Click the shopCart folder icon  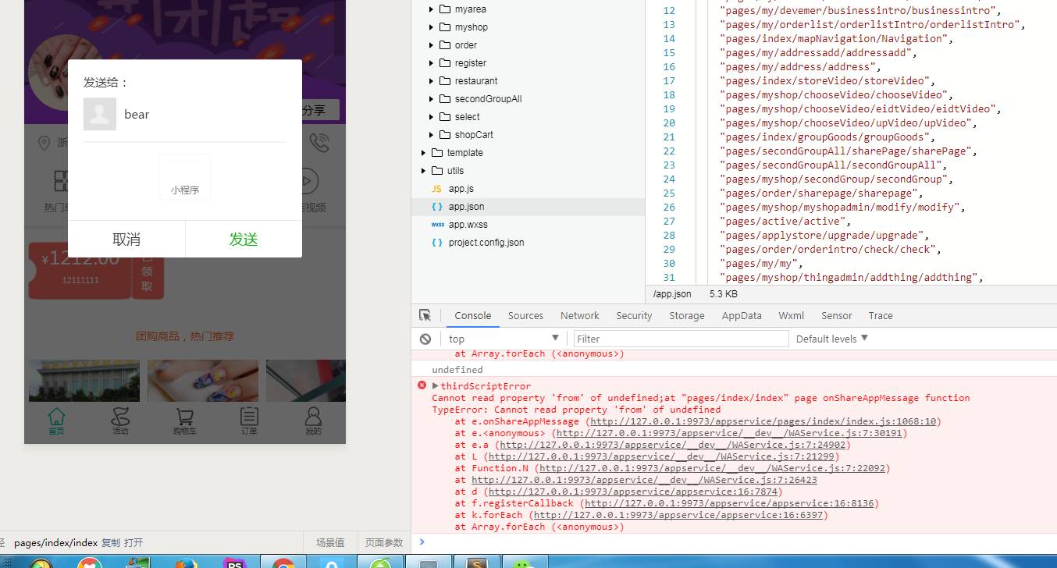coord(445,135)
